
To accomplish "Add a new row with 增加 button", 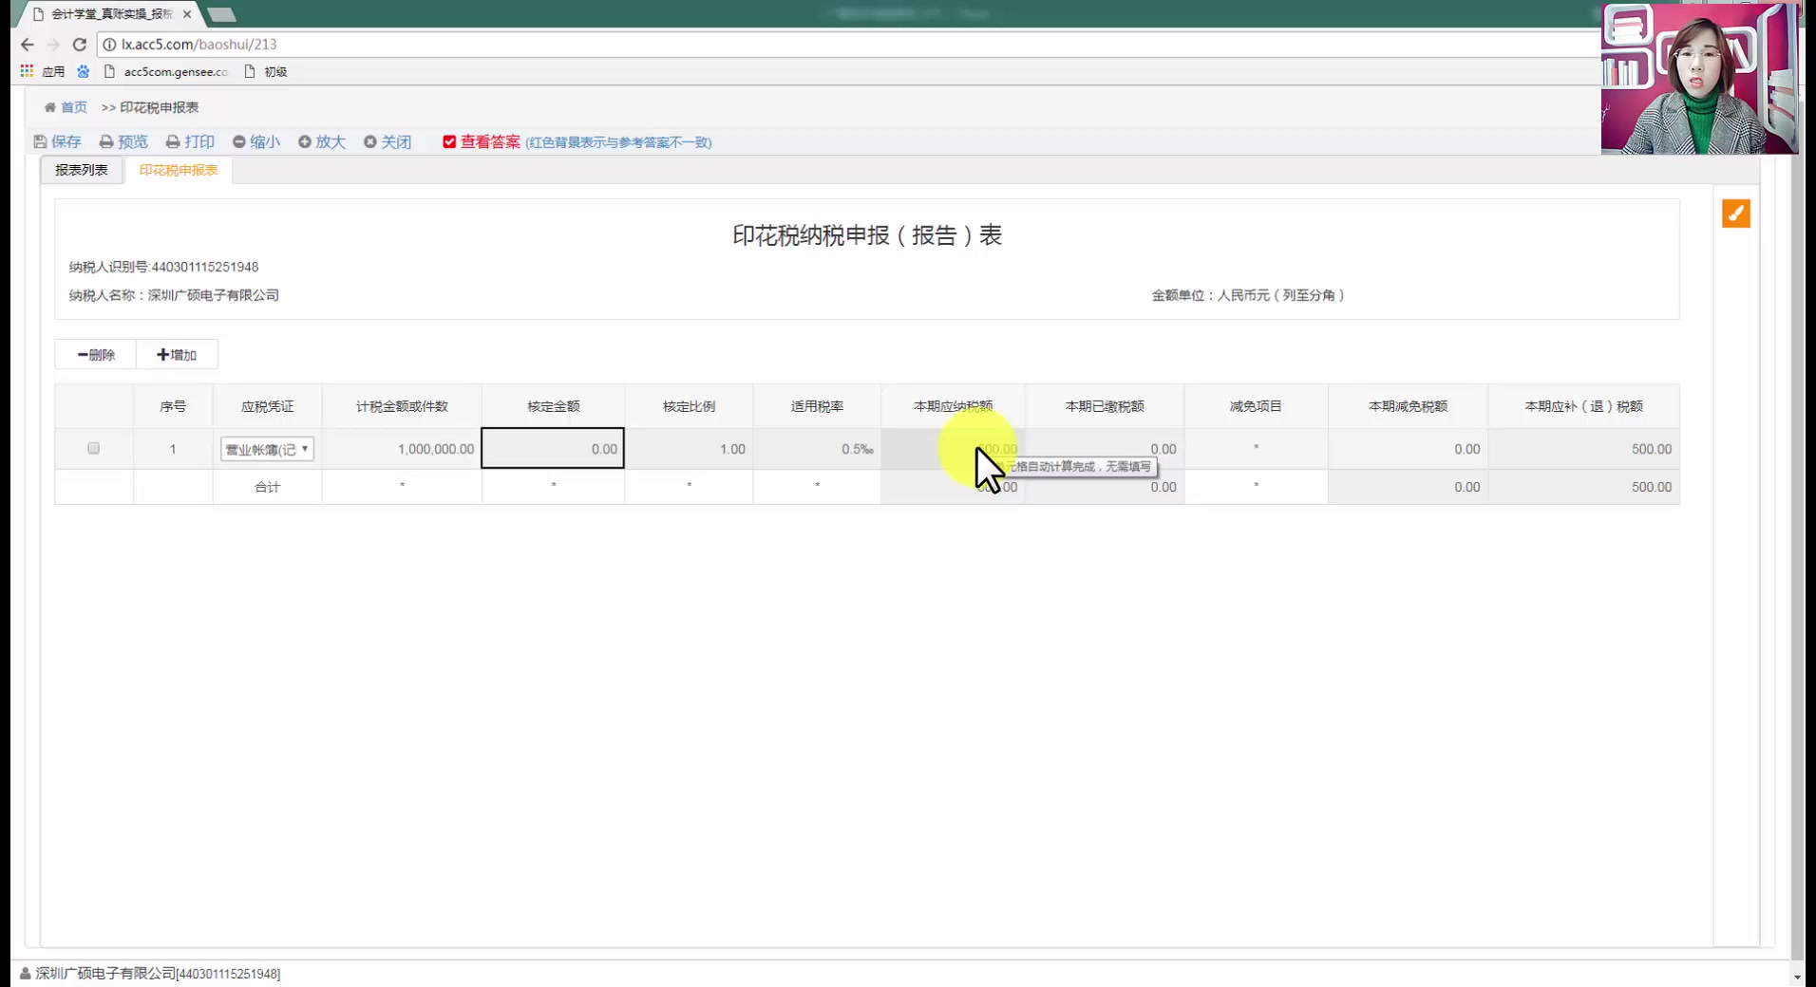I will (178, 354).
